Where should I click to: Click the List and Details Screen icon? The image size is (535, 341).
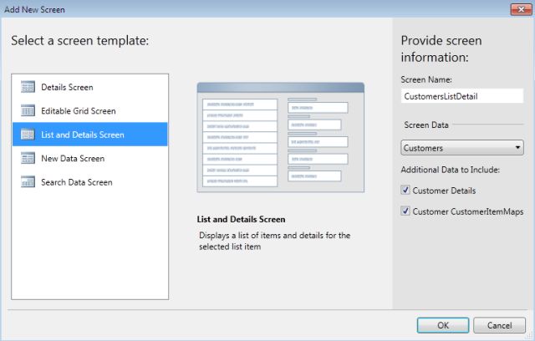[28, 135]
